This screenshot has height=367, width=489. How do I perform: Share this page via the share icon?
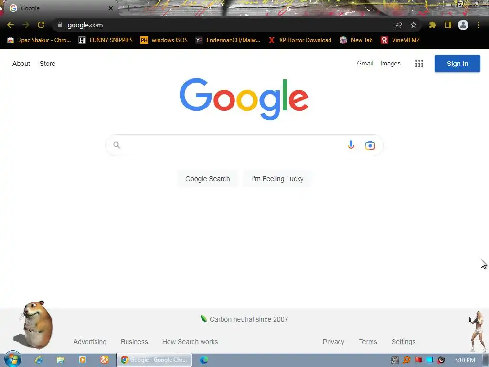(x=398, y=25)
